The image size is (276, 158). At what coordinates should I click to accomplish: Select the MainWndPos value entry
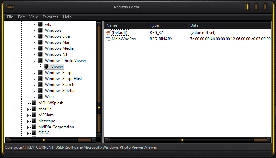[123, 39]
